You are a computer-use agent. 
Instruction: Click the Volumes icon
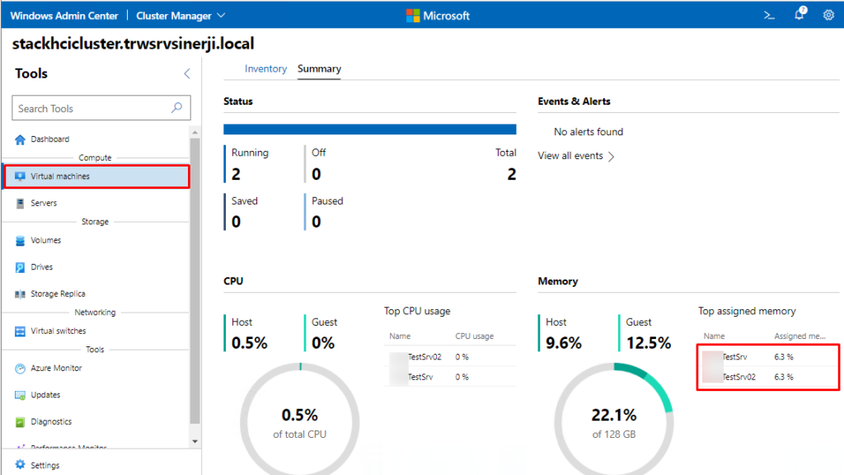pyautogui.click(x=20, y=240)
